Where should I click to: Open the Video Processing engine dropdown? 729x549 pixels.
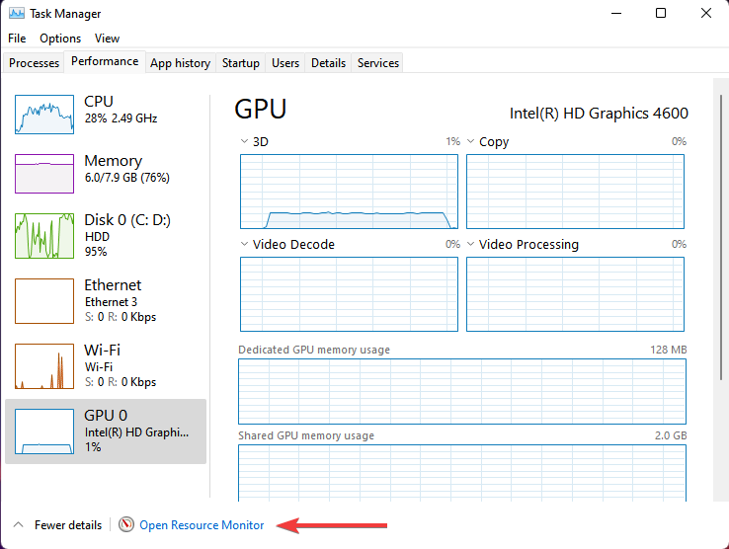[472, 245]
